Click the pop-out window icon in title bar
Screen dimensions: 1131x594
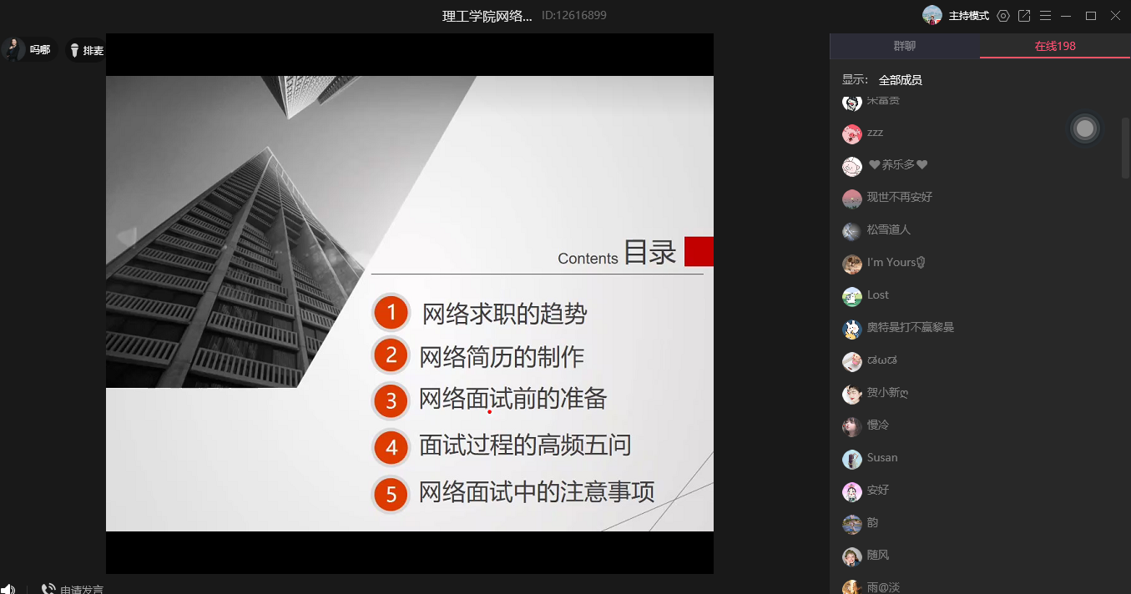(1024, 16)
